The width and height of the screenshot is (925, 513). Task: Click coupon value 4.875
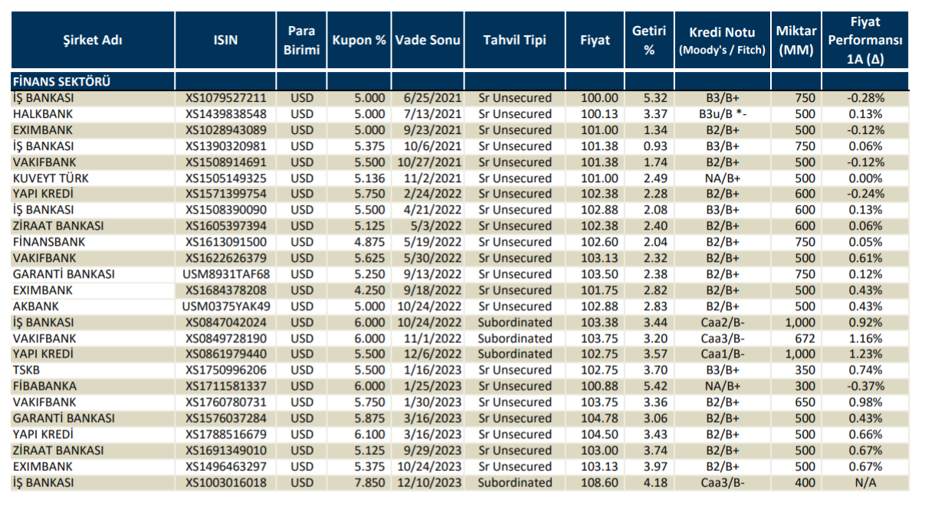[x=369, y=242]
